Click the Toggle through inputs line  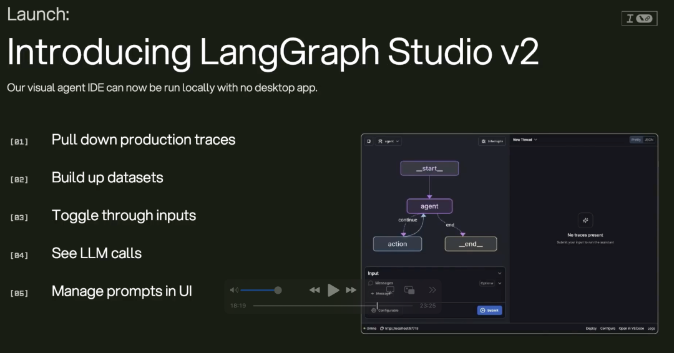coord(124,216)
